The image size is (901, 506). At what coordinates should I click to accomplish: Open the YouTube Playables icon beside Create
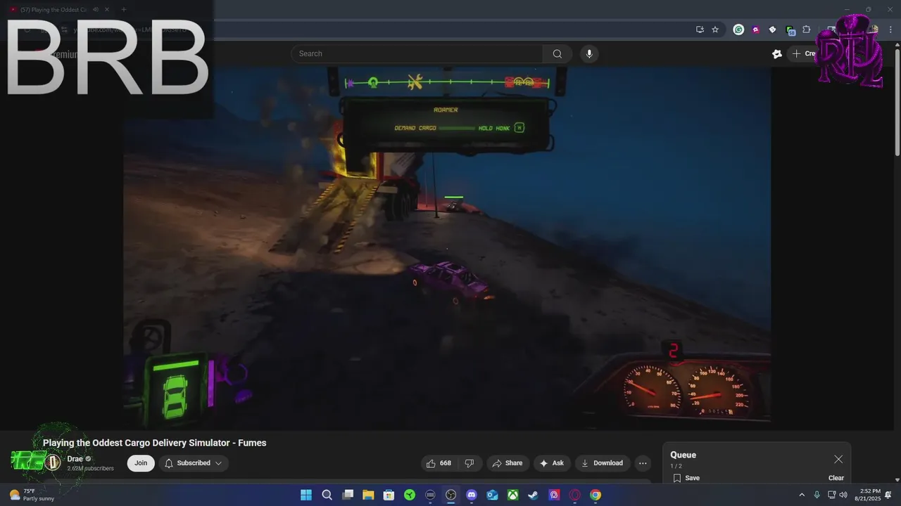(776, 54)
